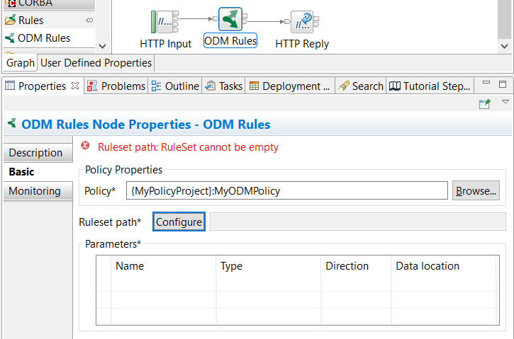
Task: Click the Configure ruleset button
Action: pyautogui.click(x=179, y=222)
